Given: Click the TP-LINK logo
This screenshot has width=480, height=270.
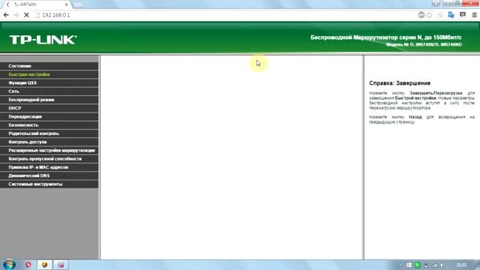Looking at the screenshot, I should (x=43, y=40).
